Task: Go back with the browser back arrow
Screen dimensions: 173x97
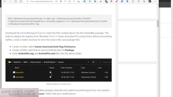Action: (x=5, y=1)
